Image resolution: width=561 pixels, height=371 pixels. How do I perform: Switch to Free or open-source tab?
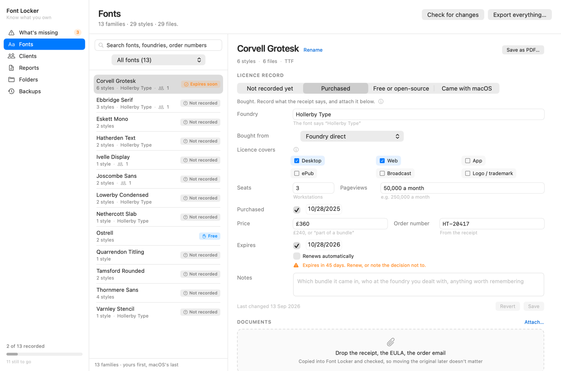pyautogui.click(x=401, y=89)
